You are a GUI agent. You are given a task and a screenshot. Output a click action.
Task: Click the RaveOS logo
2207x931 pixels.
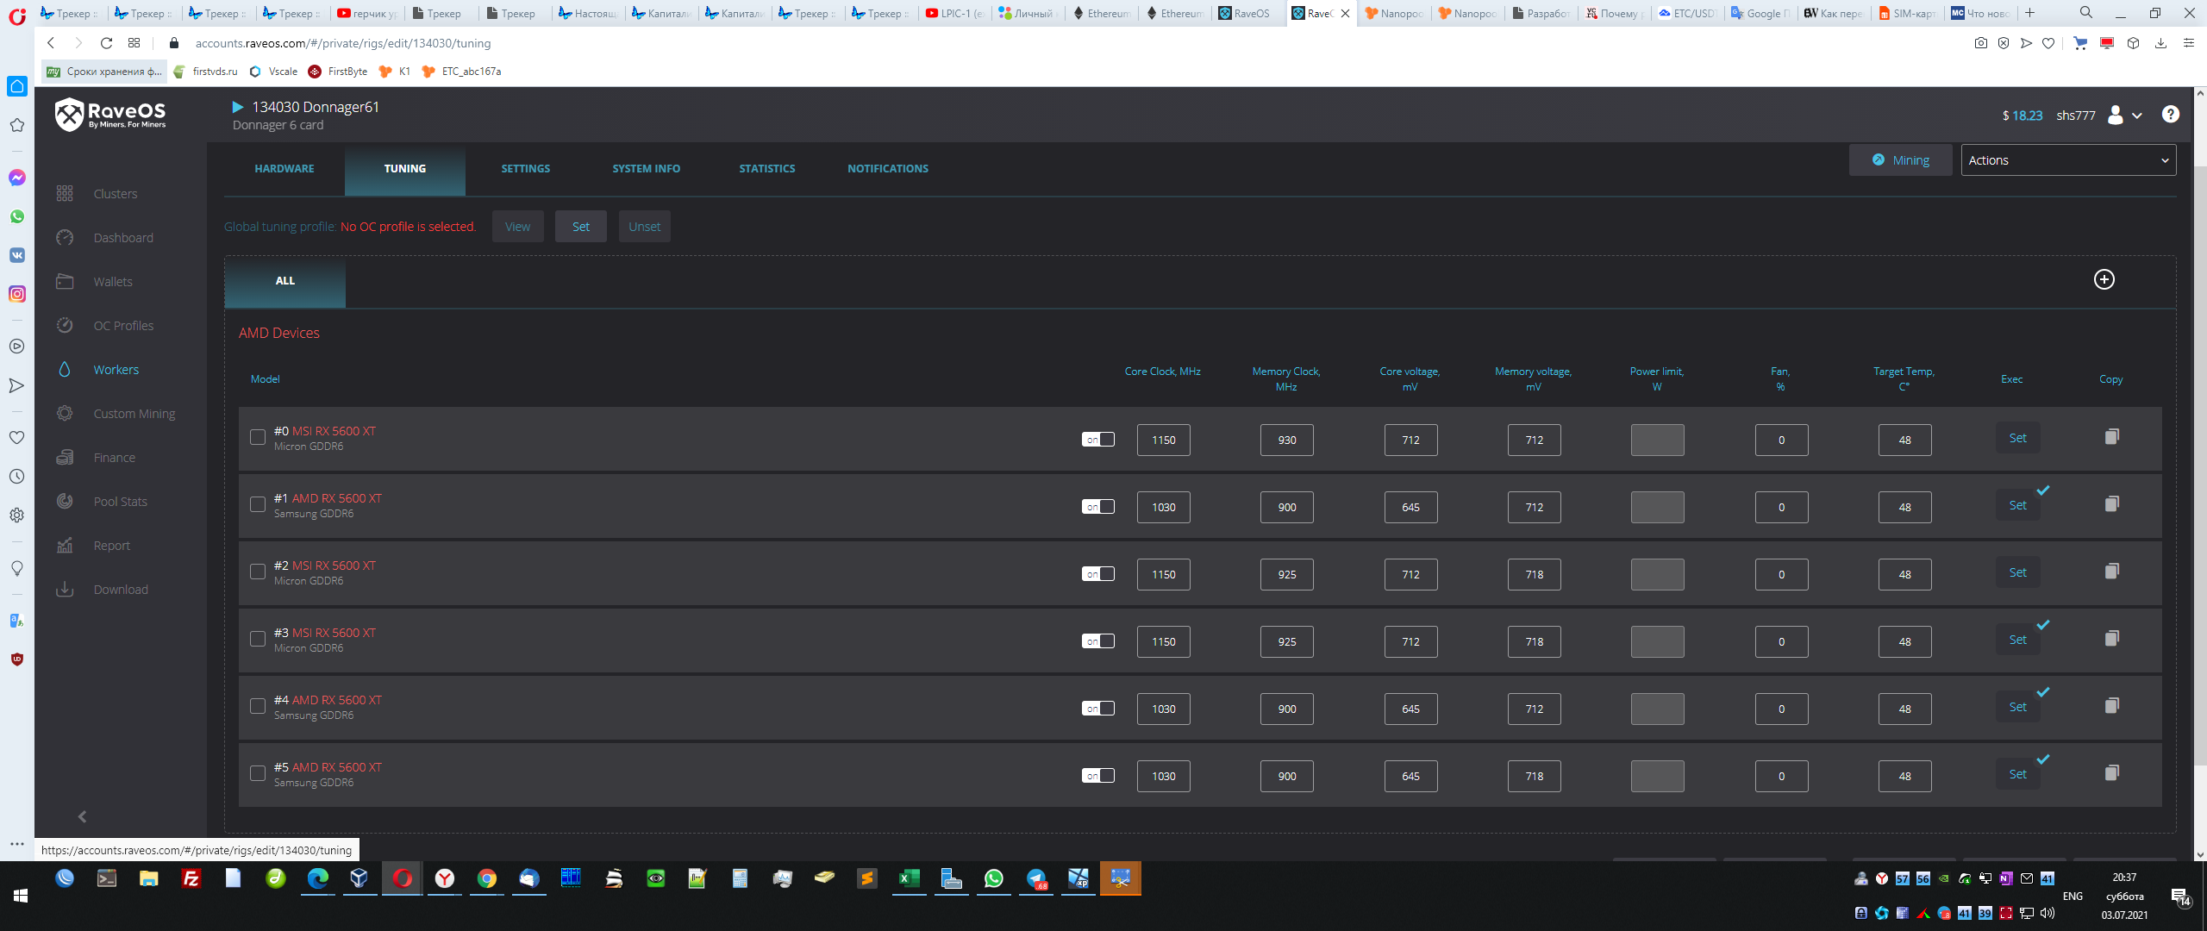(110, 114)
